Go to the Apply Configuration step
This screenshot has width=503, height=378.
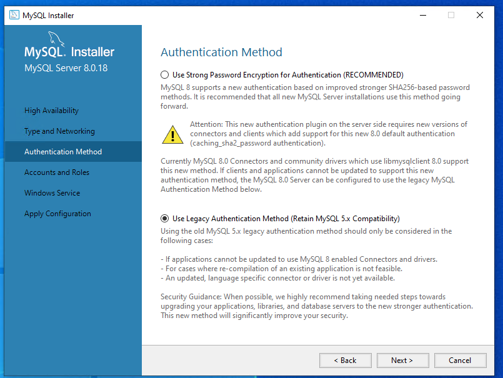(57, 214)
